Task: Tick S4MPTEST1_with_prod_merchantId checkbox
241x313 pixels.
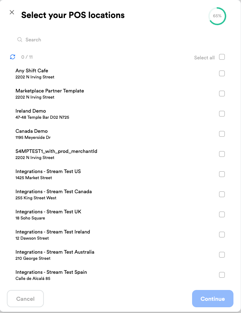Action: (x=222, y=154)
